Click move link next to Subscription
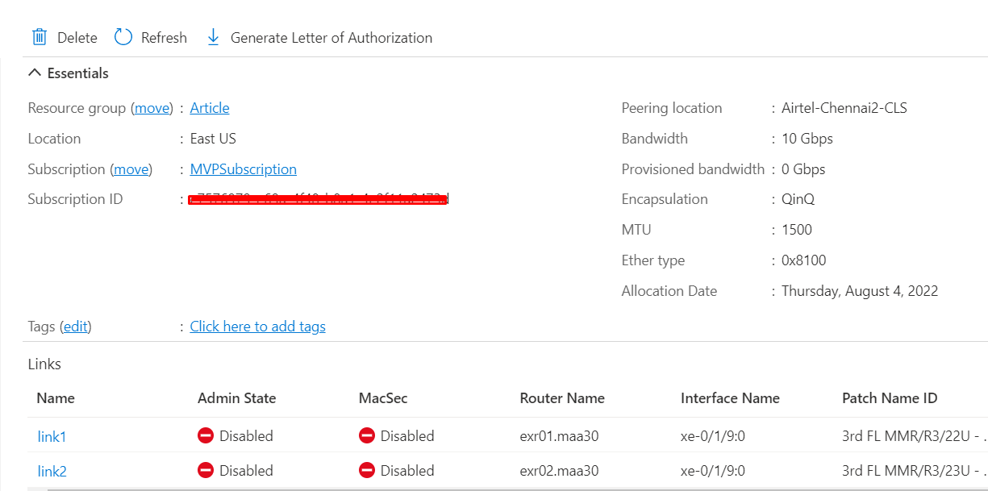988x491 pixels. (x=131, y=169)
